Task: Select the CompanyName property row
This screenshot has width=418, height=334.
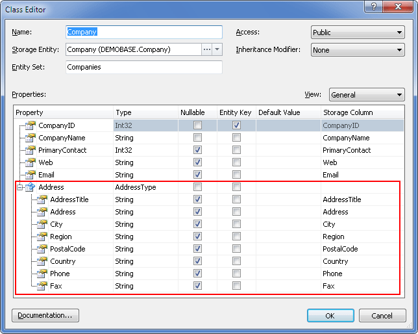Action: [209, 138]
